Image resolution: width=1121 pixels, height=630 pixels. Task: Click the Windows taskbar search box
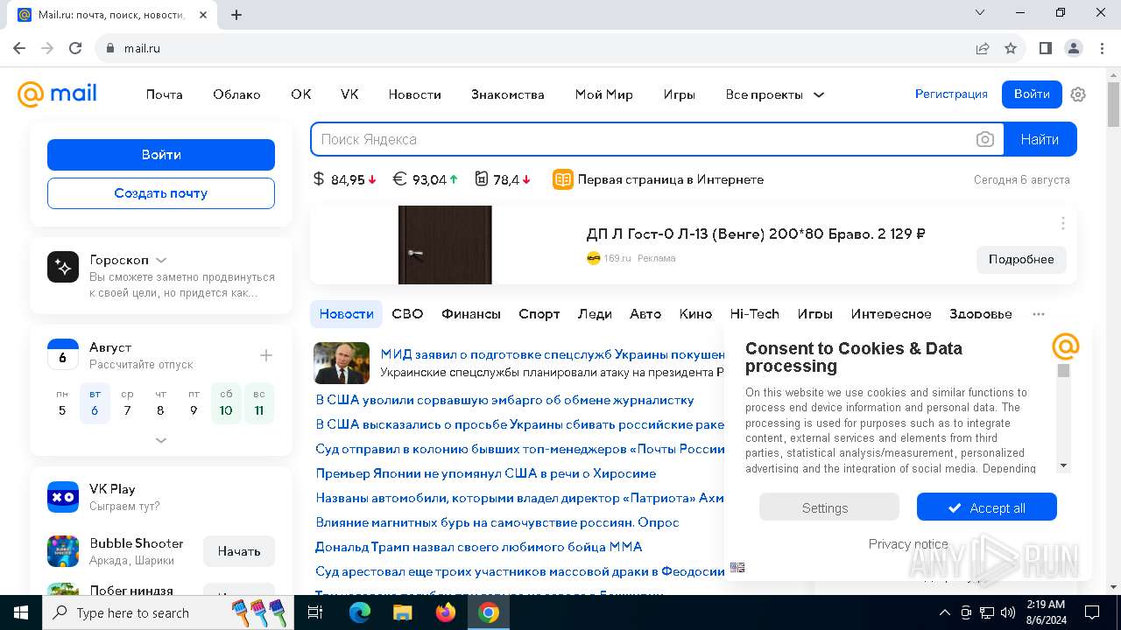click(166, 612)
